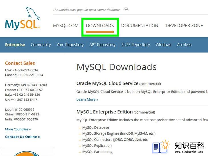Select the China phone number line
This screenshot has height=156, width=208.
click(22, 114)
